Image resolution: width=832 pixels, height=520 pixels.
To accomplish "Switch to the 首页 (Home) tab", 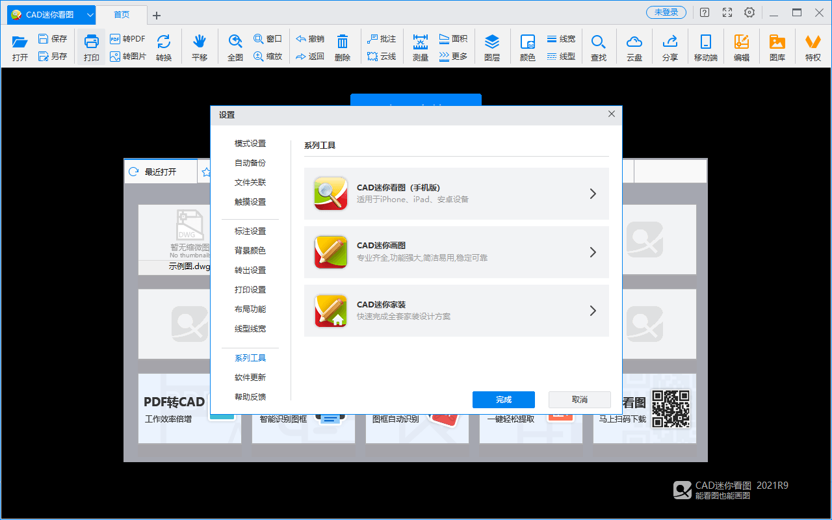I will click(x=122, y=15).
